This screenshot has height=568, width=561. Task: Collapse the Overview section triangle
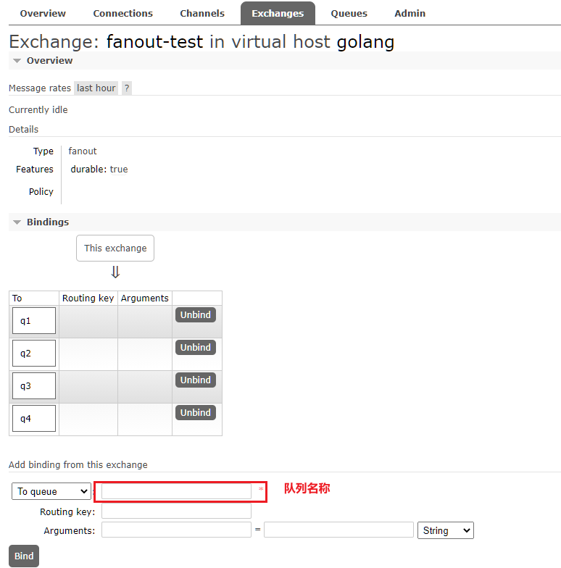pyautogui.click(x=17, y=61)
